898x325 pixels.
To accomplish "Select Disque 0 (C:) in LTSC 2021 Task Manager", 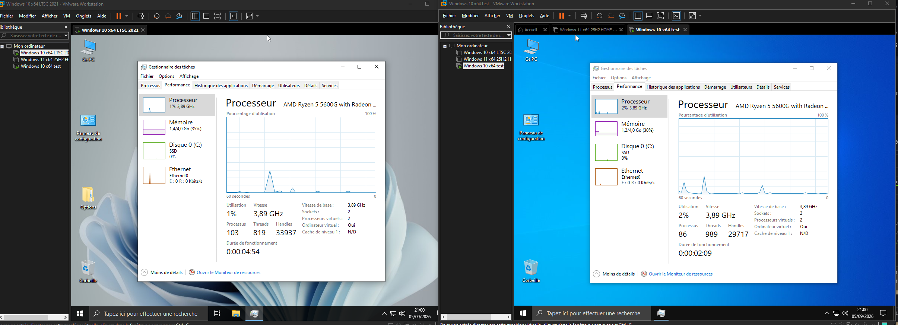I will click(177, 150).
